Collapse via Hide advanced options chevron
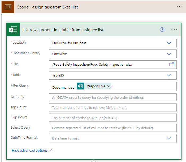The height and width of the screenshot is (162, 186). [52, 150]
